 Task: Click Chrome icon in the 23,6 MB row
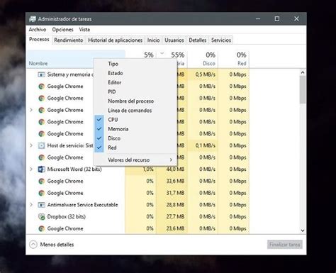point(41,228)
